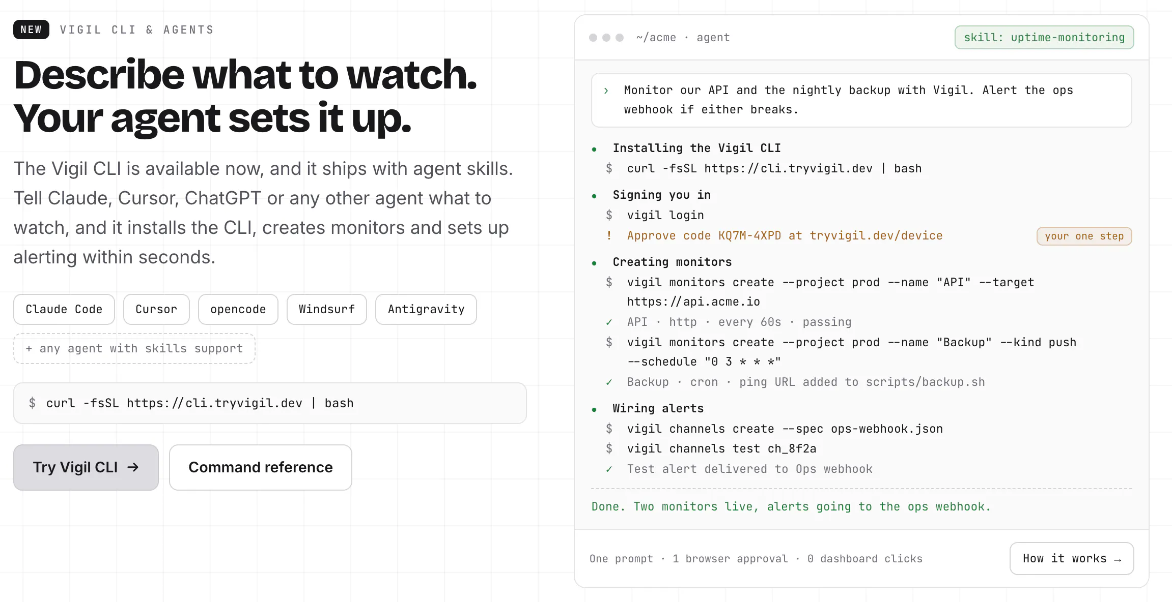Click the 'Monitor our API' prompt text
Screen dimensions: 1172x602
(x=848, y=100)
